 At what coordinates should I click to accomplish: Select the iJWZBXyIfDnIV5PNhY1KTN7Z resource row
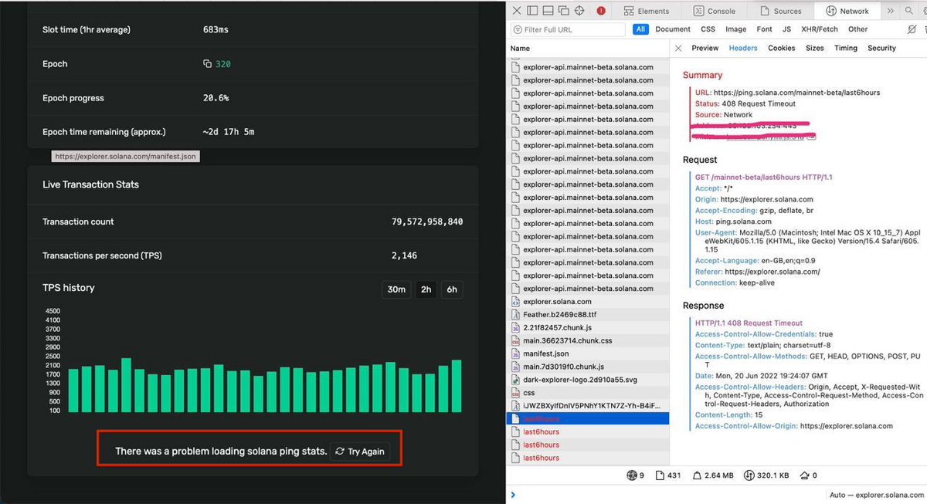click(588, 405)
